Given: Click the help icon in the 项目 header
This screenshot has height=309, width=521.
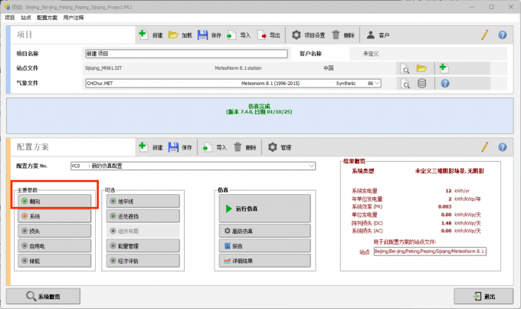Looking at the screenshot, I should (503, 35).
